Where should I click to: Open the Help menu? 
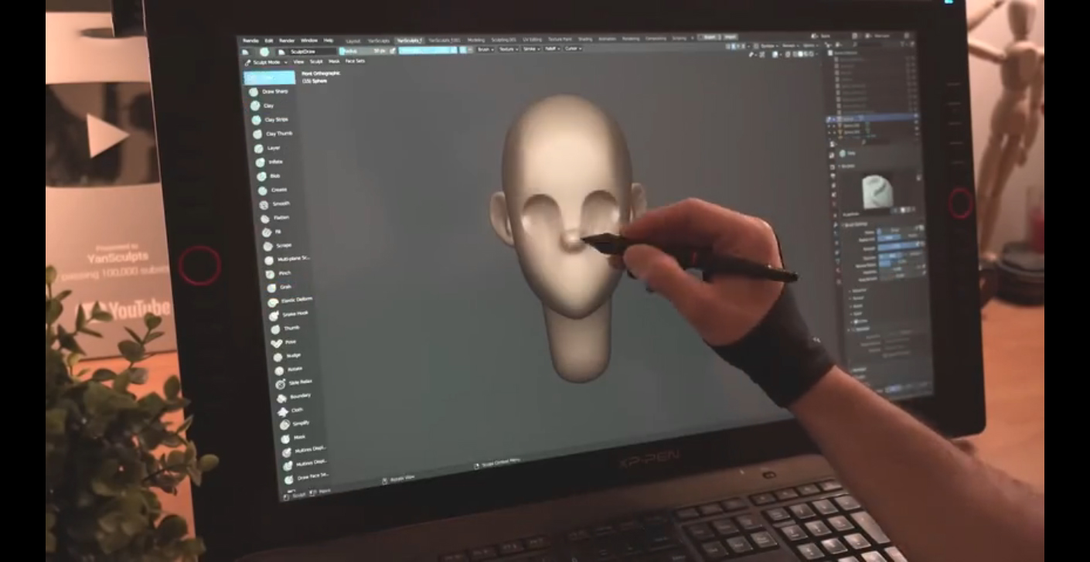(x=328, y=40)
